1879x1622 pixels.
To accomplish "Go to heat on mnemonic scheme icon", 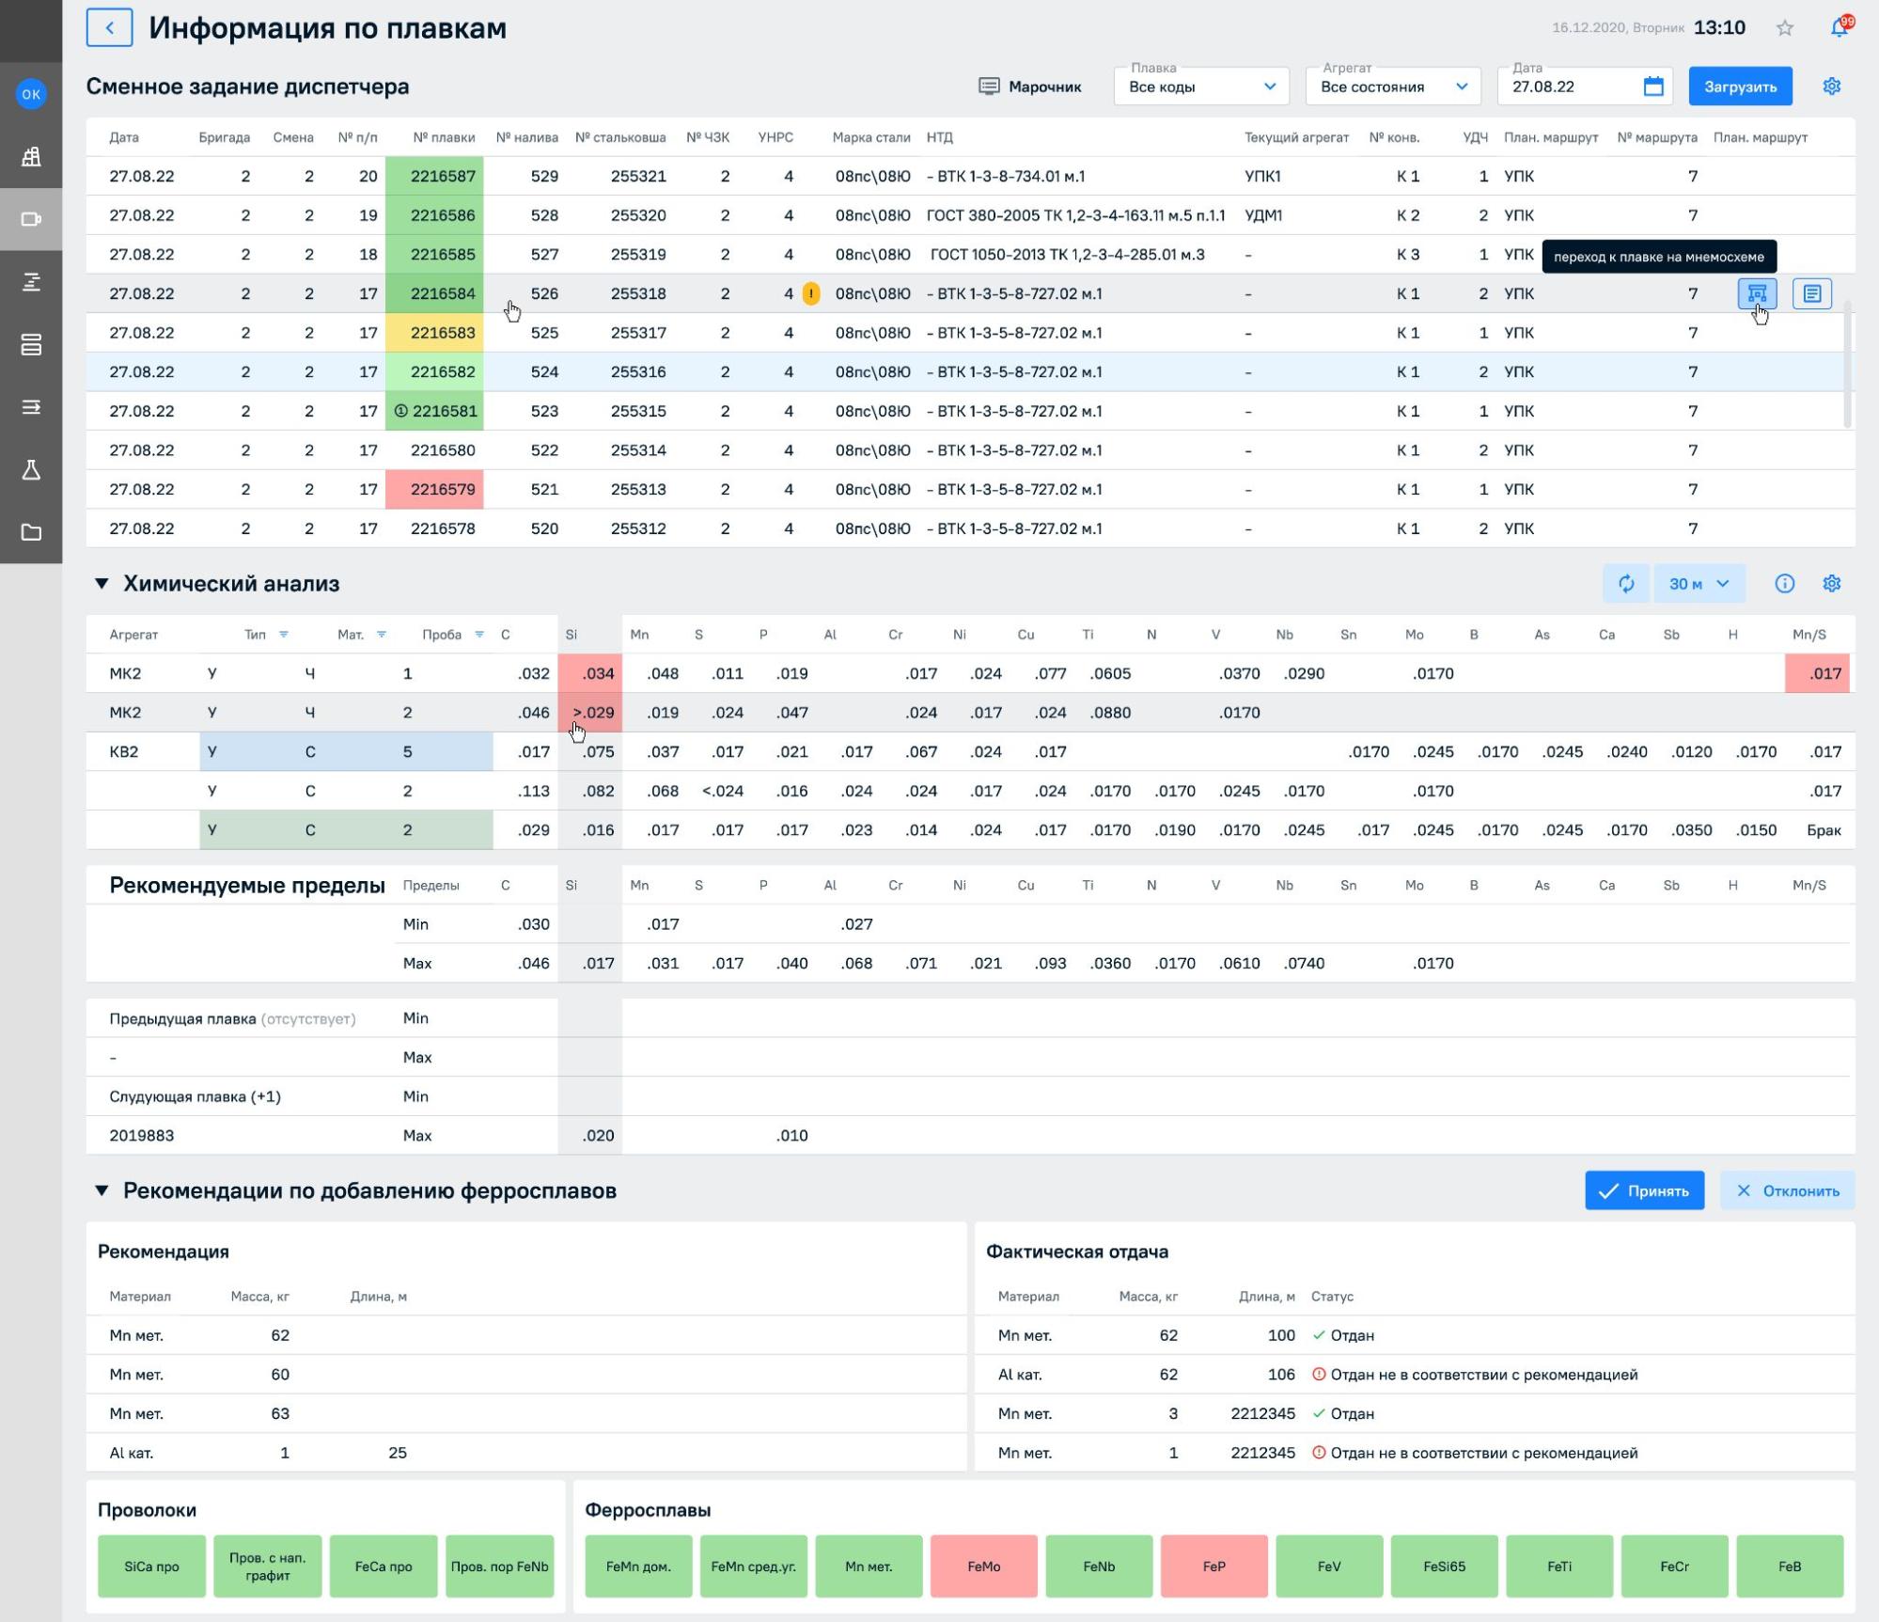I will [x=1756, y=294].
